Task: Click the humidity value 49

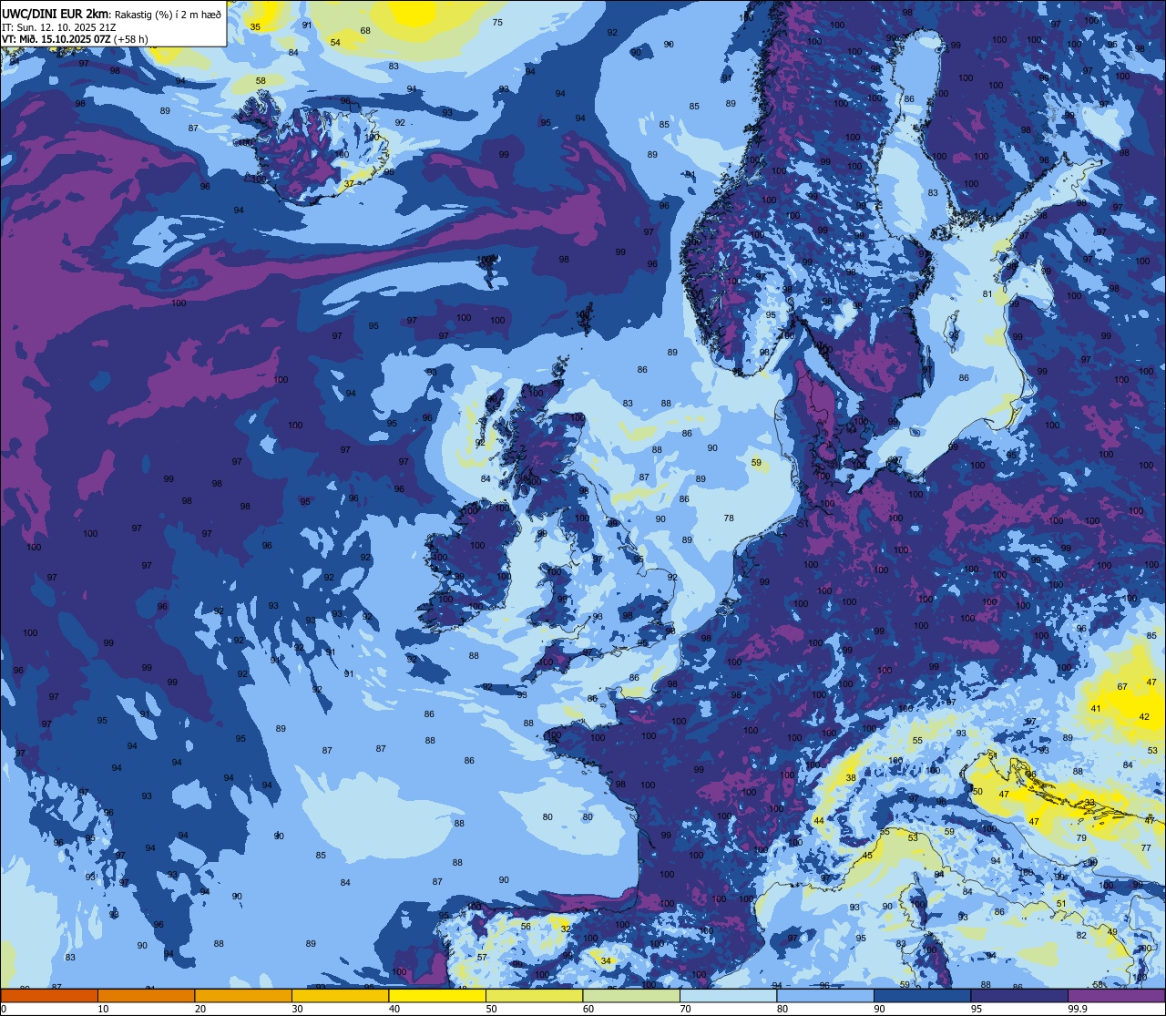Action: [1112, 931]
